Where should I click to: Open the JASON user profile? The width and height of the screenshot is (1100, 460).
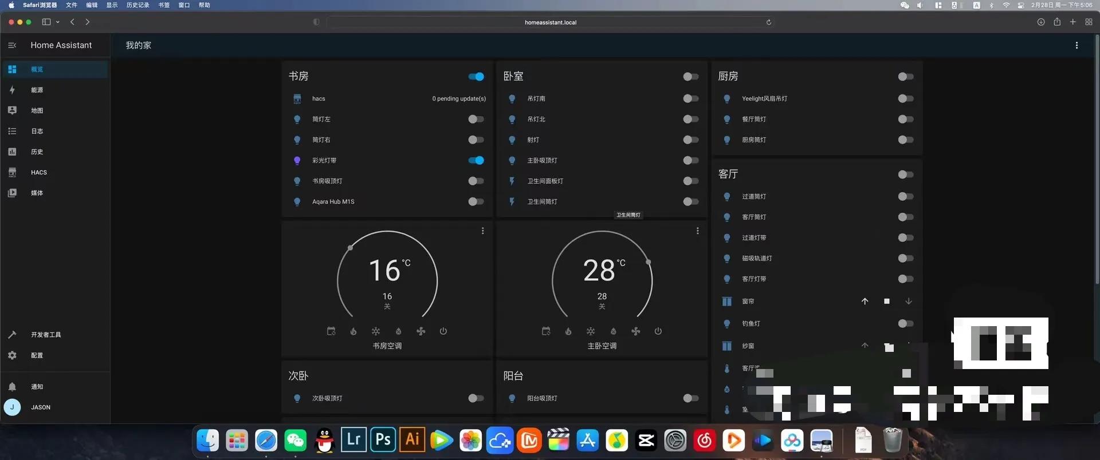coord(40,407)
